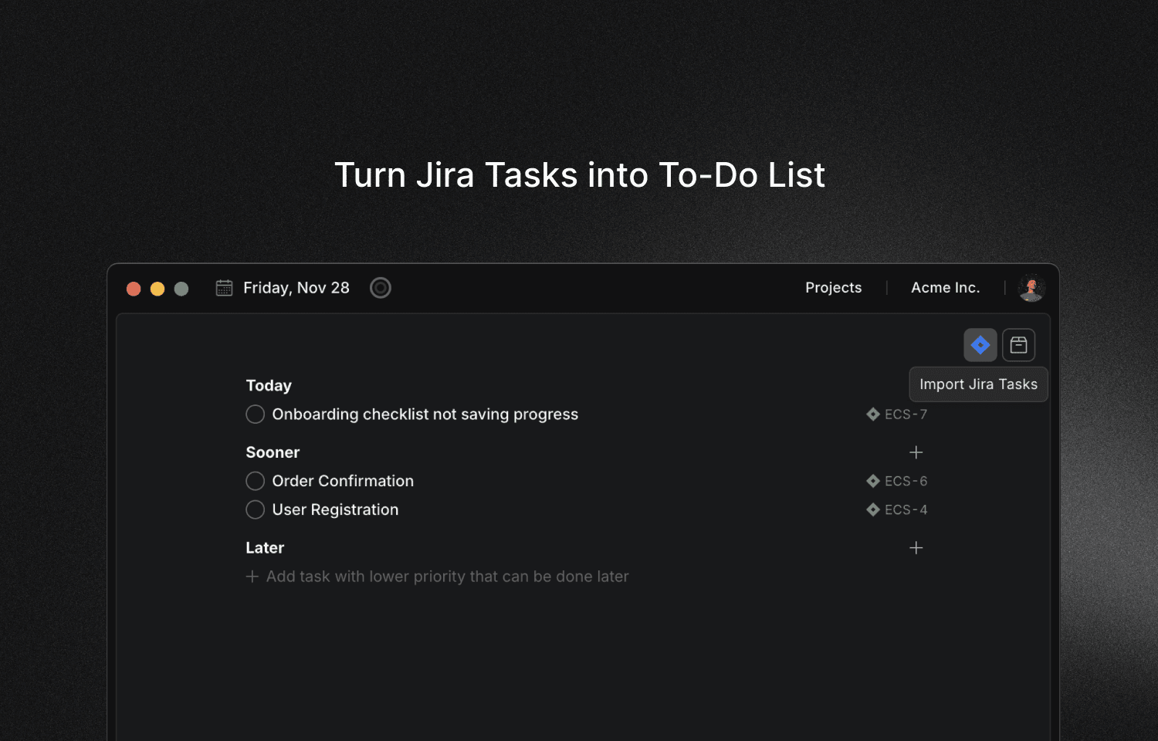The image size is (1158, 741).
Task: Check off the Order Confirmation task
Action: pyautogui.click(x=255, y=480)
